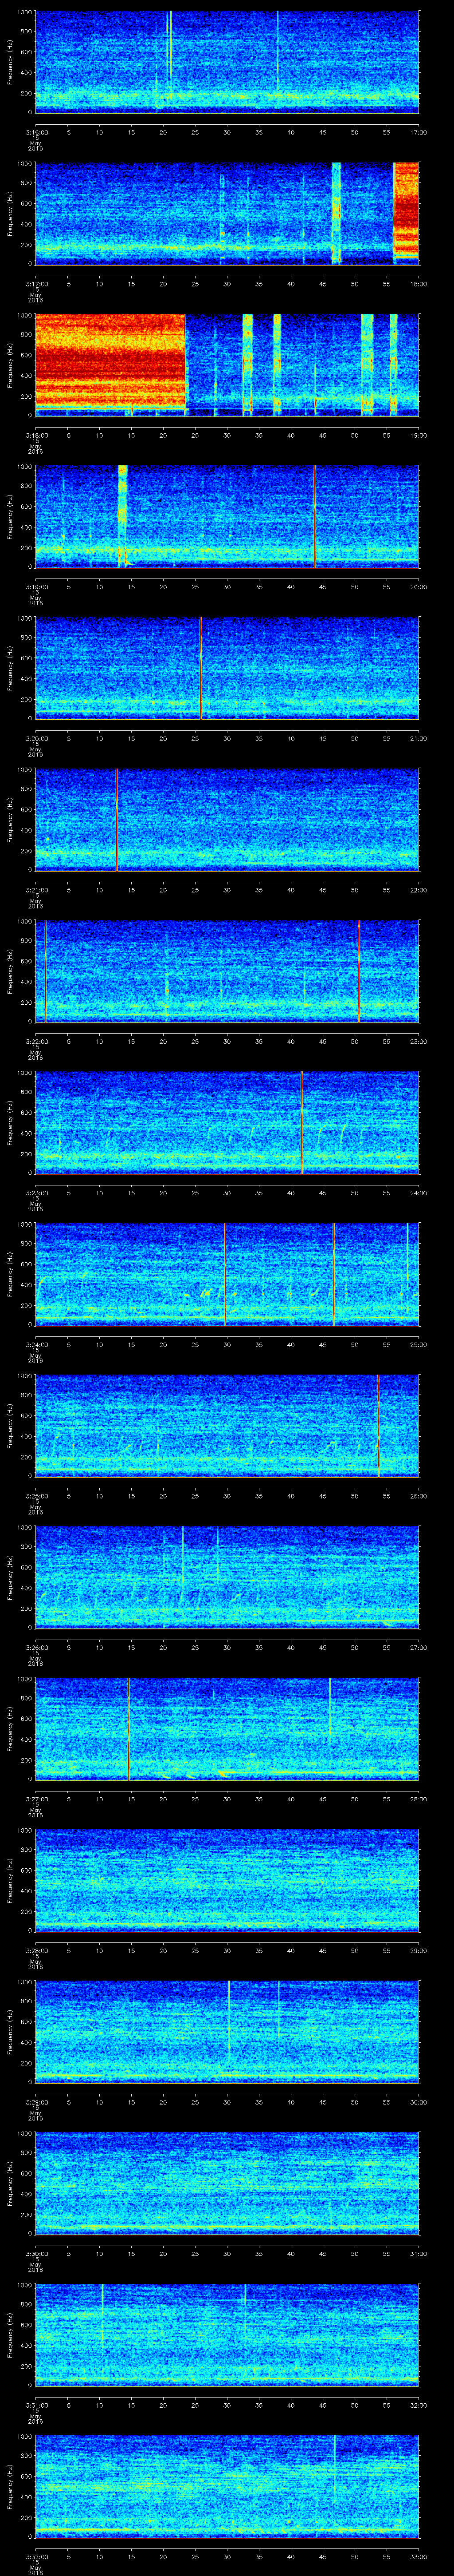Click the spectrogram panel starting at 3:31:00
This screenshot has width=454, height=2576.
click(x=227, y=2334)
